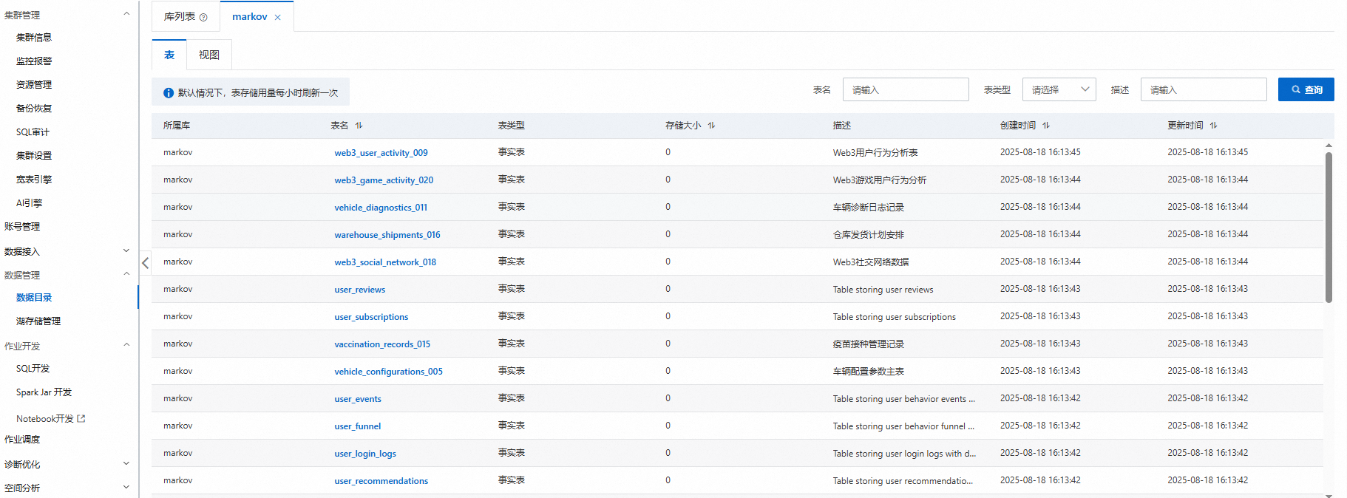
Task: Open table web3_game_activity_020
Action: click(x=384, y=180)
